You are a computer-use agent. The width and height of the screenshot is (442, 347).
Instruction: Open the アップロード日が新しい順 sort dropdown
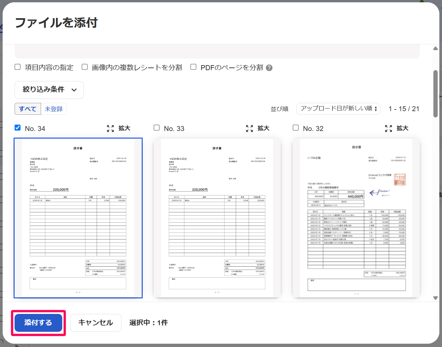point(338,108)
